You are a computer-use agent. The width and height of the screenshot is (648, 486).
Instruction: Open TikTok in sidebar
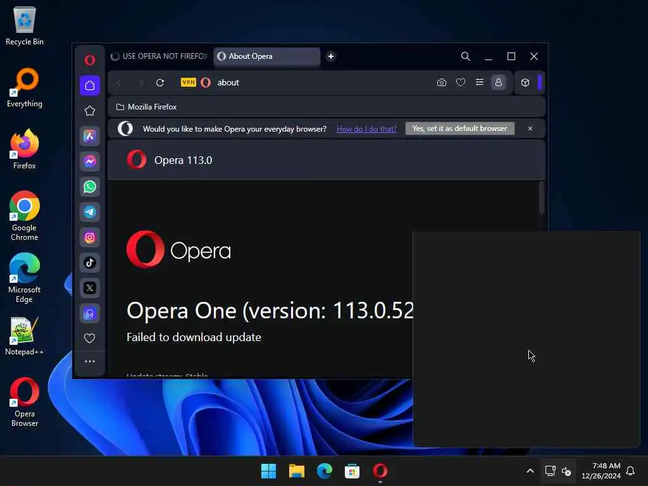tap(90, 263)
